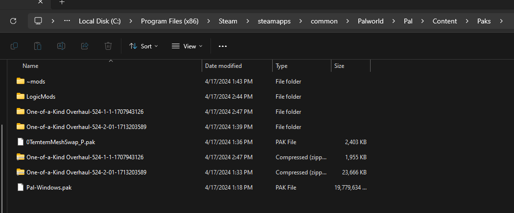This screenshot has height=213, width=514.
Task: Click the Share toolbar icon
Action: (85, 46)
